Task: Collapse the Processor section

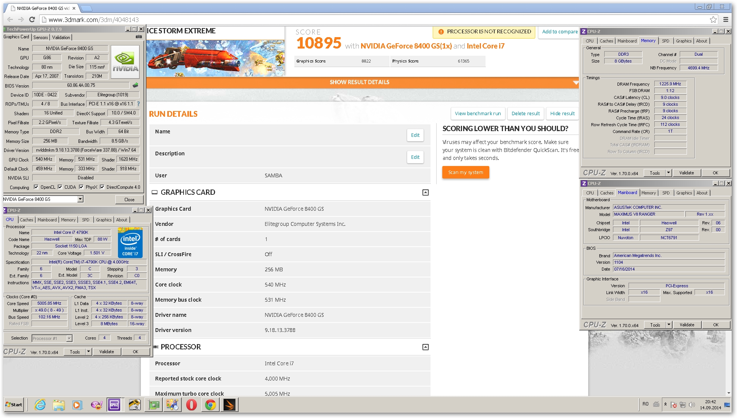Action: point(426,347)
